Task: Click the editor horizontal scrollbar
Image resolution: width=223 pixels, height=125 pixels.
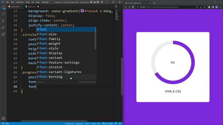Action: click(x=54, y=121)
